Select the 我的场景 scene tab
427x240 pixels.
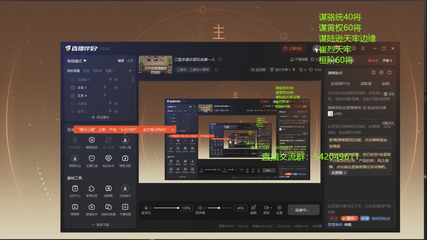(x=73, y=71)
